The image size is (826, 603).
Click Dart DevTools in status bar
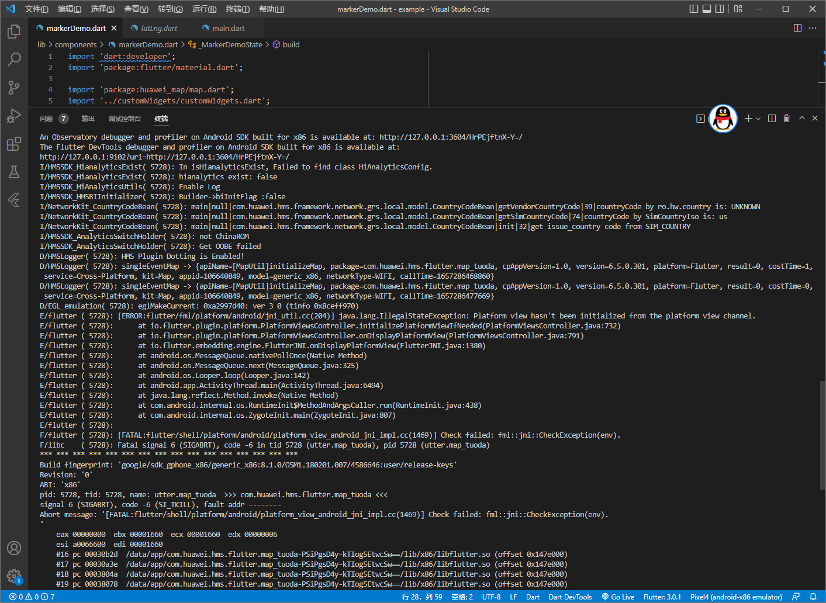(x=570, y=597)
